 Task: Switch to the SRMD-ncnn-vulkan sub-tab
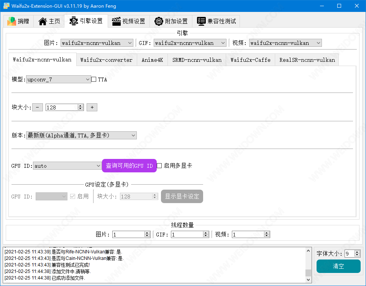(x=197, y=60)
